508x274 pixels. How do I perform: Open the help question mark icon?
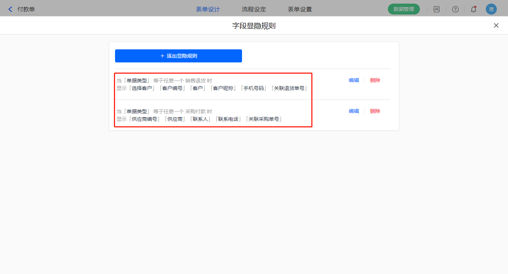[x=455, y=9]
